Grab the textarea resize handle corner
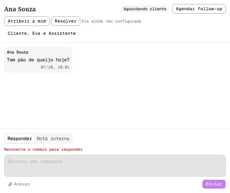This screenshot has height=193, width=230. pos(224,175)
